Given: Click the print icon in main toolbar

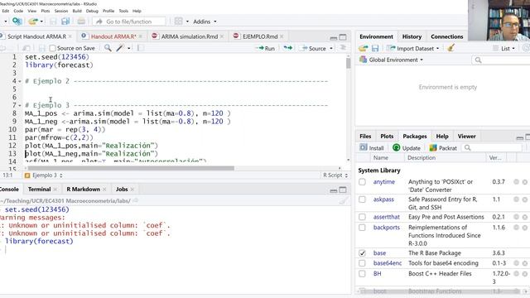Looking at the screenshot, I should [x=81, y=22].
